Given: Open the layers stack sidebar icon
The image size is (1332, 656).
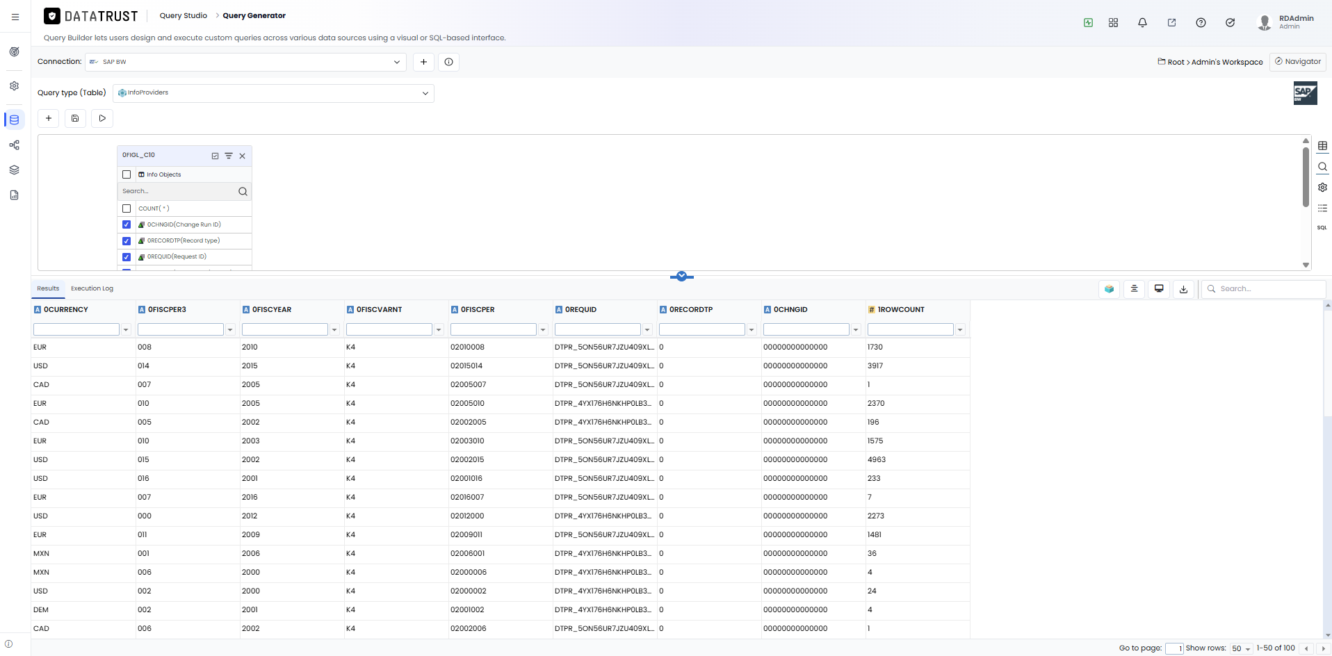Looking at the screenshot, I should (14, 170).
